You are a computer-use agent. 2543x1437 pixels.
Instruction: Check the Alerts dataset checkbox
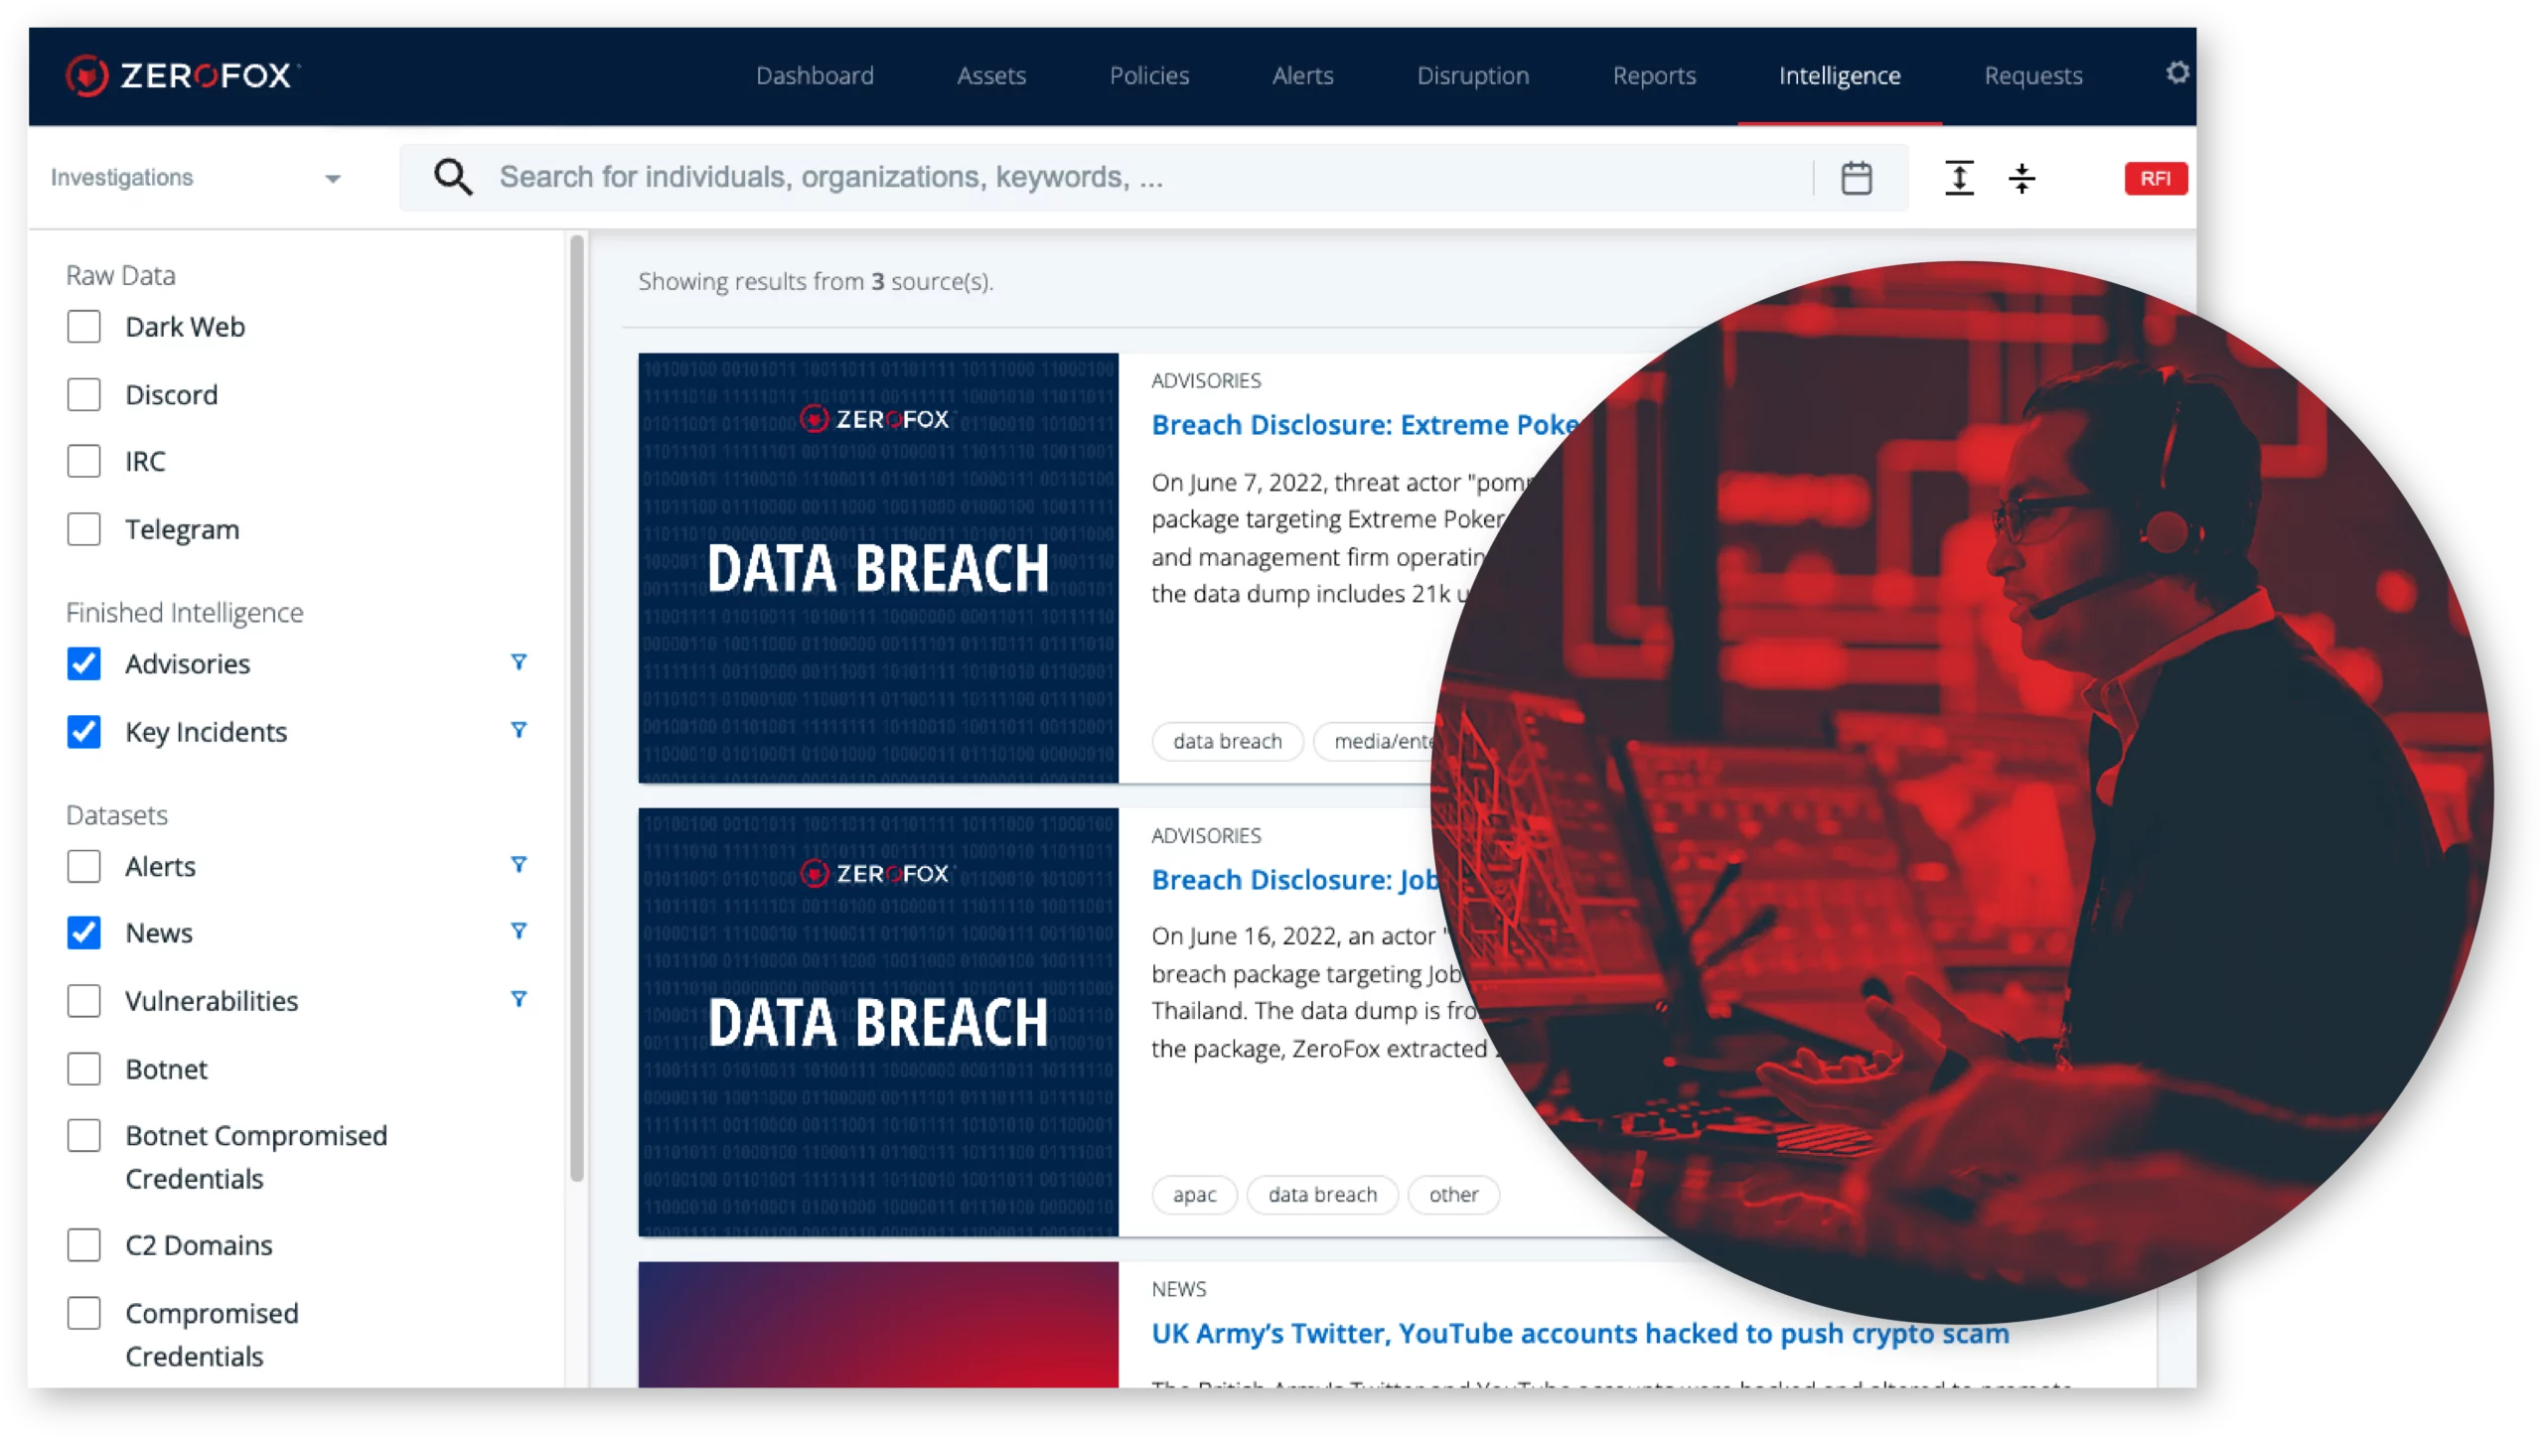[83, 866]
